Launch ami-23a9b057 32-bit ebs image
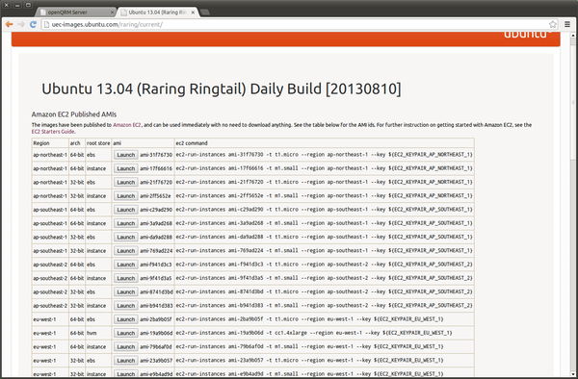 pos(125,361)
